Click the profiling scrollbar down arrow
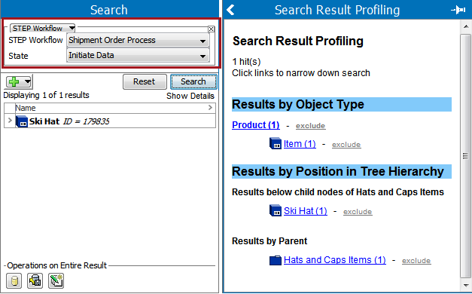Image resolution: width=472 pixels, height=294 pixels. pos(466,285)
